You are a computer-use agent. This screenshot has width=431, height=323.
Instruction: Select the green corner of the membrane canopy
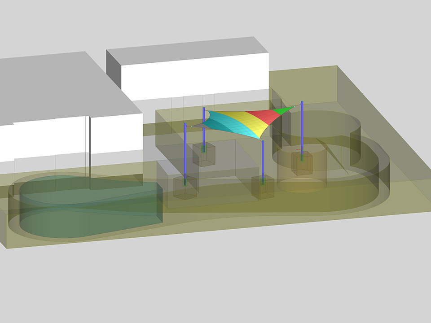(284, 109)
